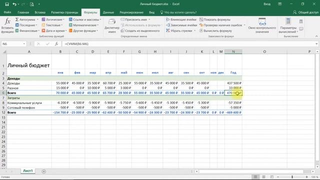Screen dimensions: 320x180
Task: Switch to the Вставка (Insert) tab
Action: [40, 12]
